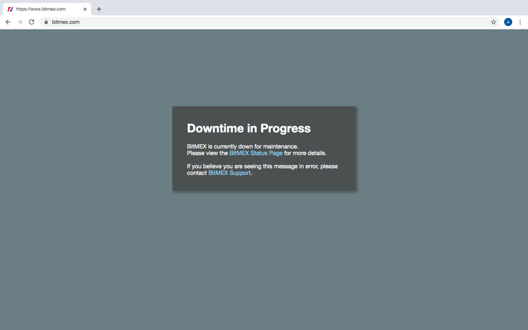Bookmark this page with the star icon
The image size is (528, 330).
(x=493, y=22)
